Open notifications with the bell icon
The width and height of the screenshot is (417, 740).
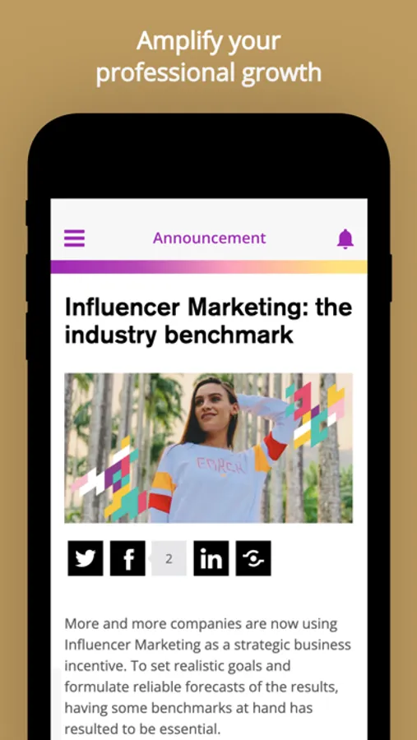tap(345, 238)
